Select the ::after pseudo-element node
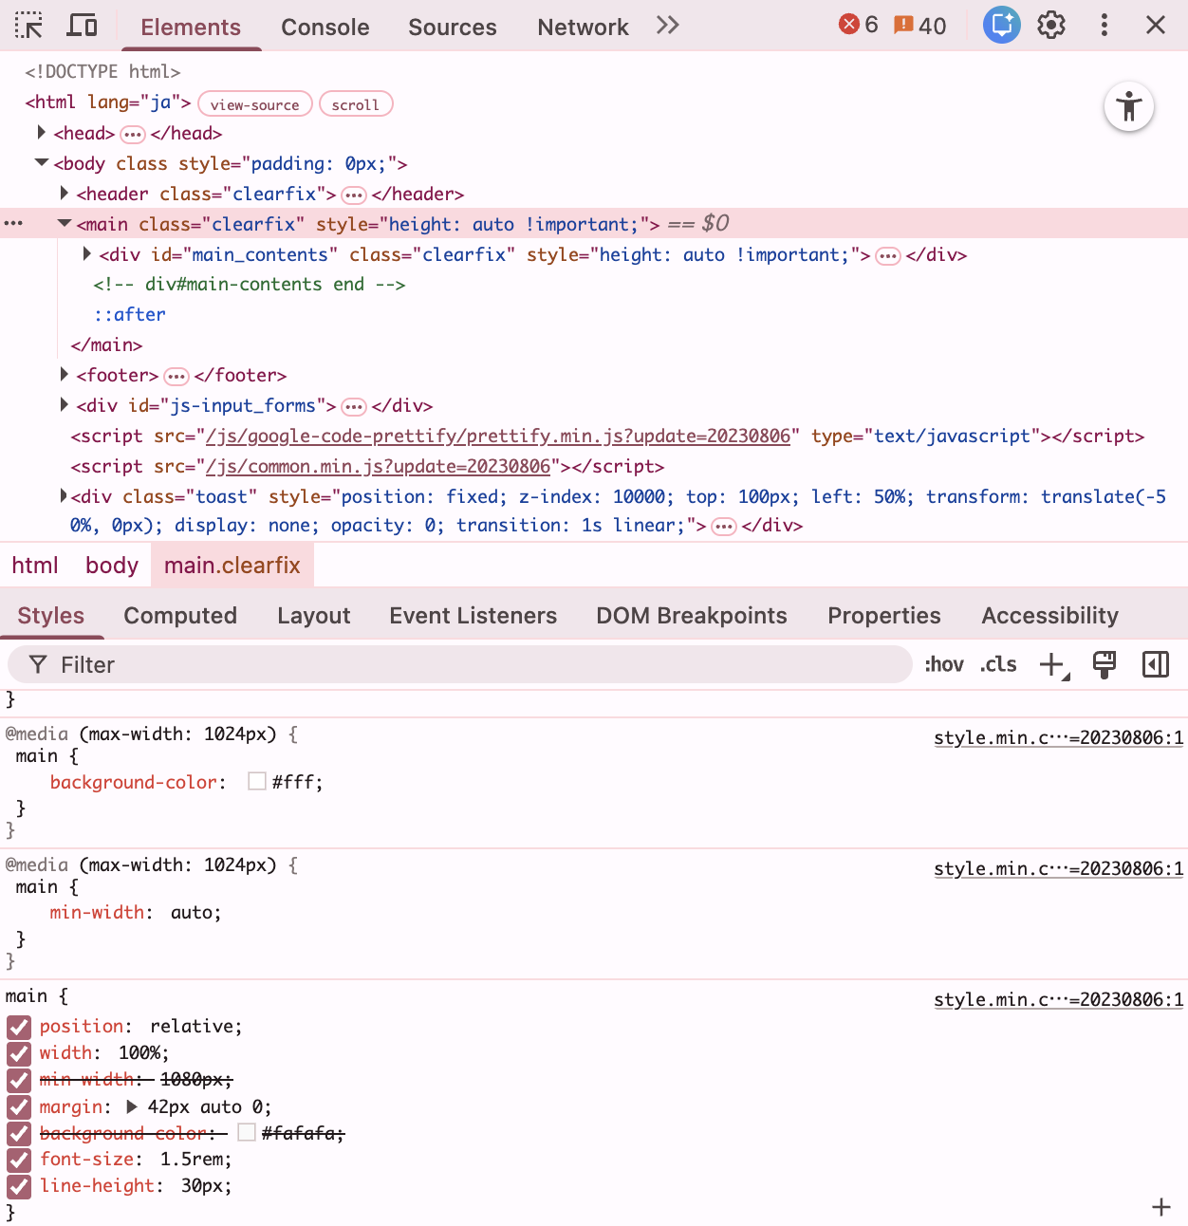Screen dimensions: 1188x1226 [x=129, y=315]
